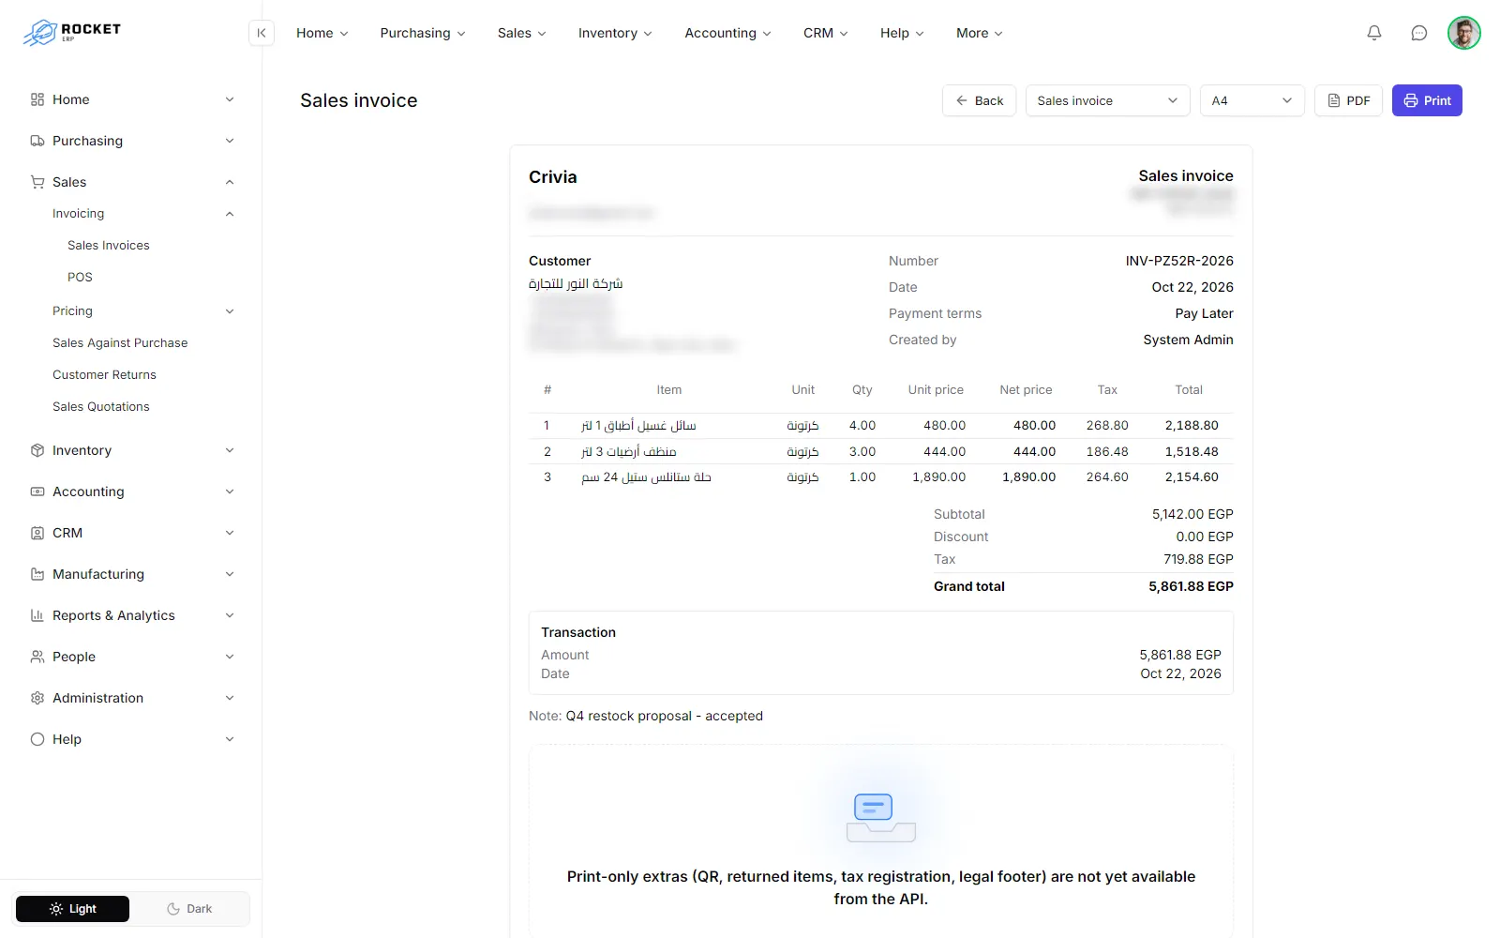1500x938 pixels.
Task: Click the Purchasing sidebar truck icon
Action: pos(37,141)
